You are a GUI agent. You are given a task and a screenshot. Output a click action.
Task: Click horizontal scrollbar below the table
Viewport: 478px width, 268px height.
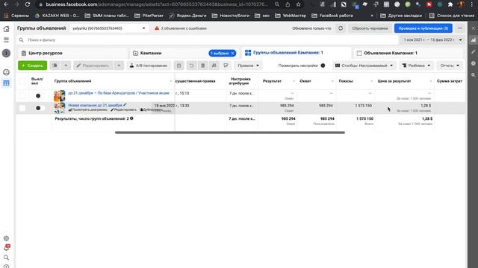coord(230,133)
